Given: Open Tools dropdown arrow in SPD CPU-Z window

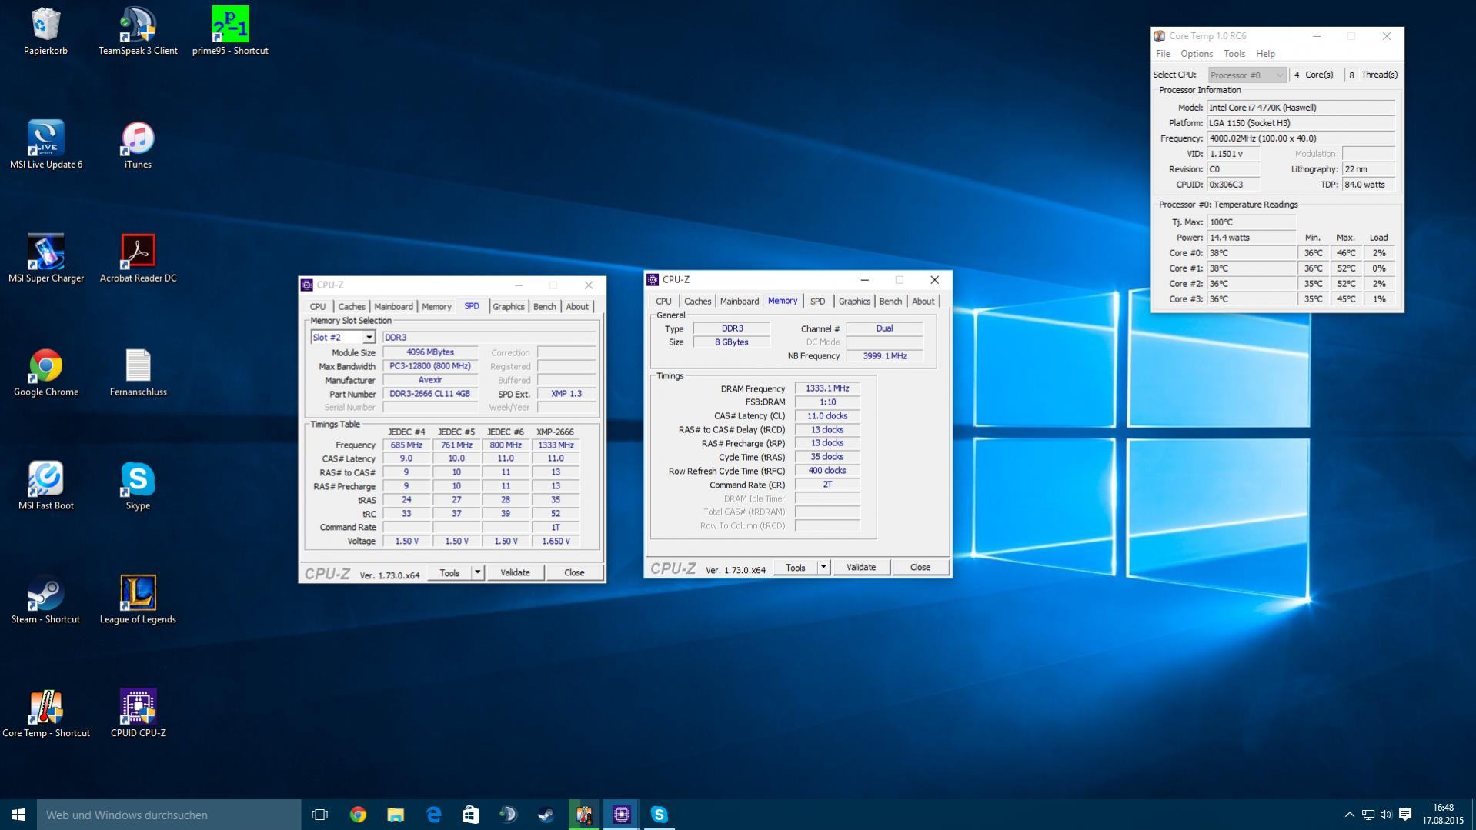Looking at the screenshot, I should 477,572.
